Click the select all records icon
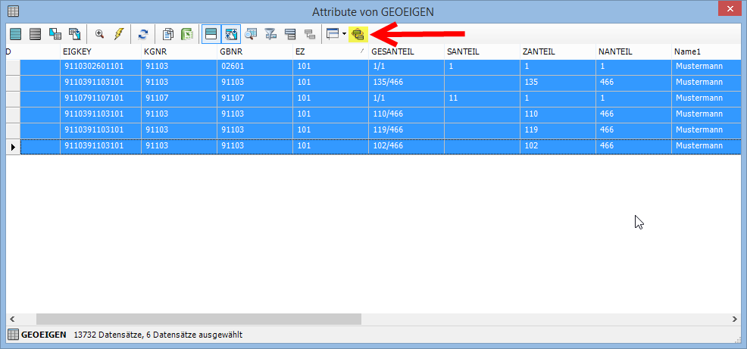Viewport: 747px width, 349px height. pos(16,34)
